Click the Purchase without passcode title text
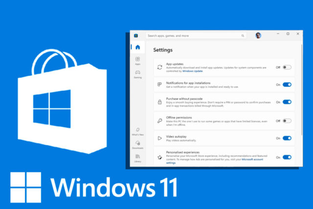 pyautogui.click(x=184, y=99)
